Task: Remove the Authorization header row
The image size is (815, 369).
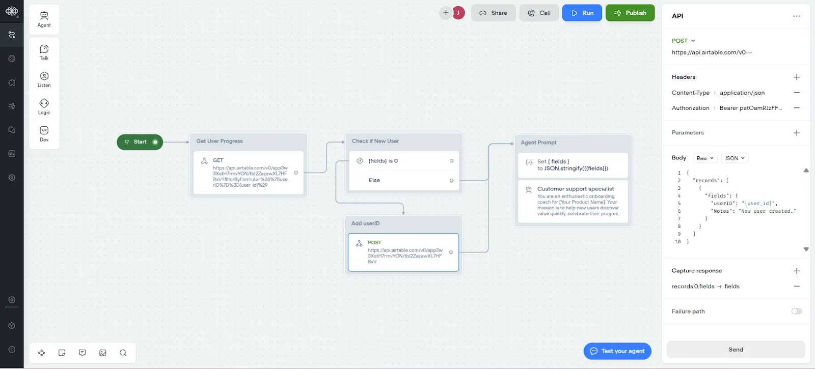Action: coord(797,108)
